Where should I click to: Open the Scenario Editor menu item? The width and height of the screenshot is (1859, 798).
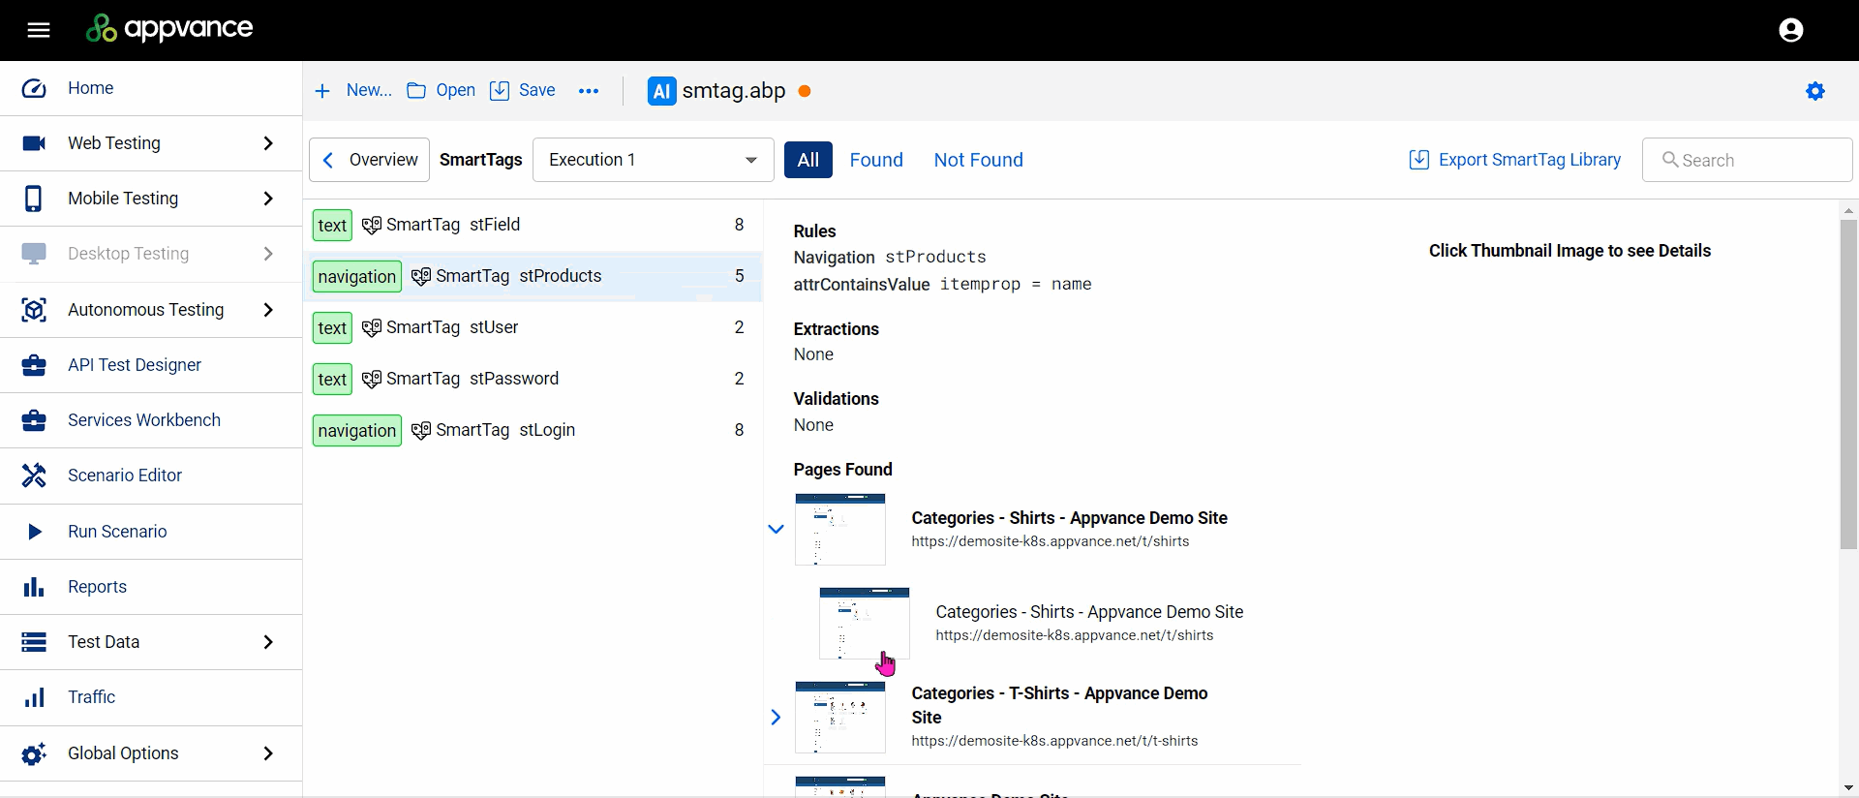(151, 476)
